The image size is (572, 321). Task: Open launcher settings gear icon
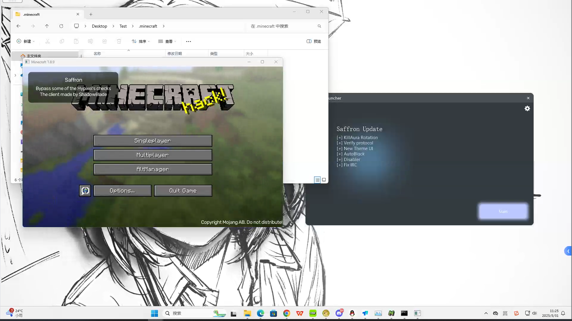point(527,109)
